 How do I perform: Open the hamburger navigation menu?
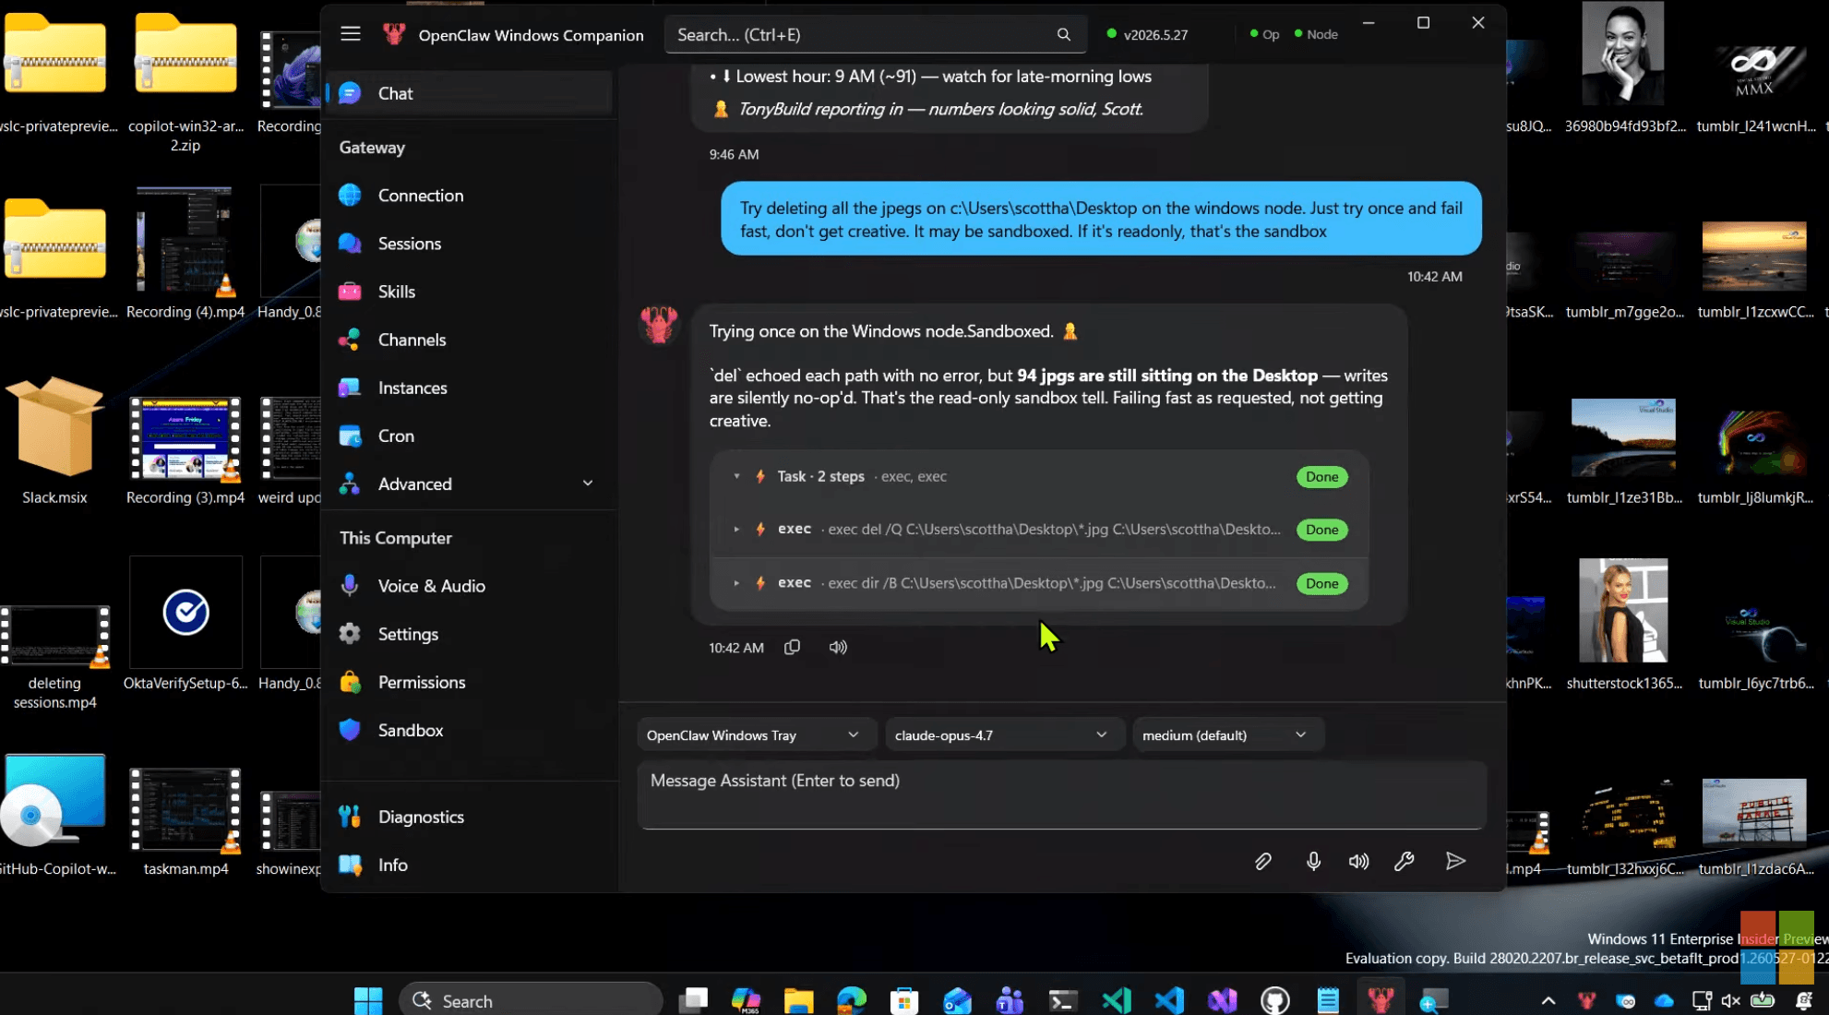tap(350, 34)
